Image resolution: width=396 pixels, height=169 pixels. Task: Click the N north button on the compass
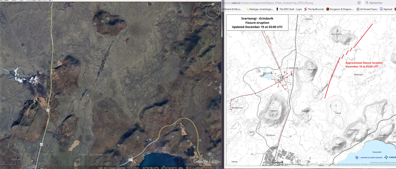(x=213, y=4)
